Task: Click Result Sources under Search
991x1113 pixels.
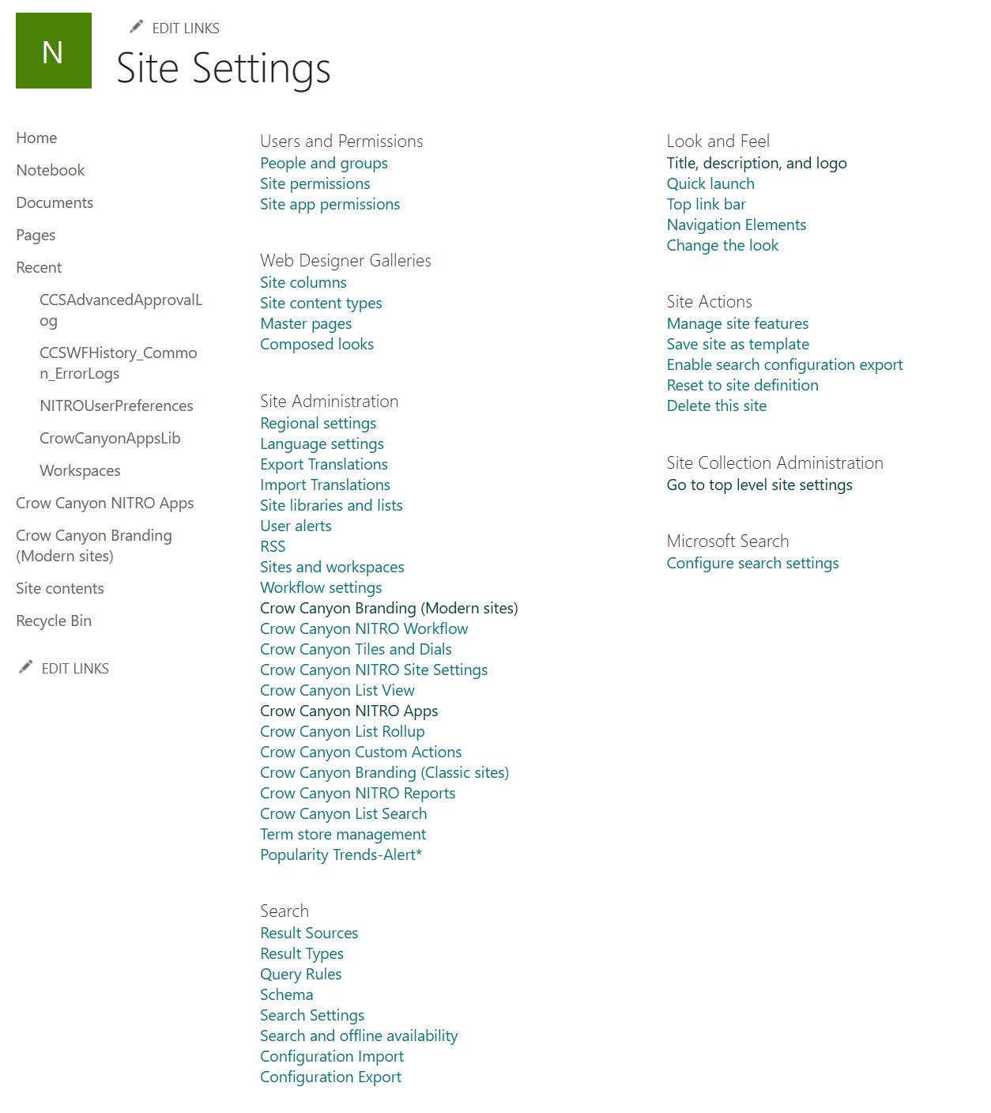Action: coord(309,933)
